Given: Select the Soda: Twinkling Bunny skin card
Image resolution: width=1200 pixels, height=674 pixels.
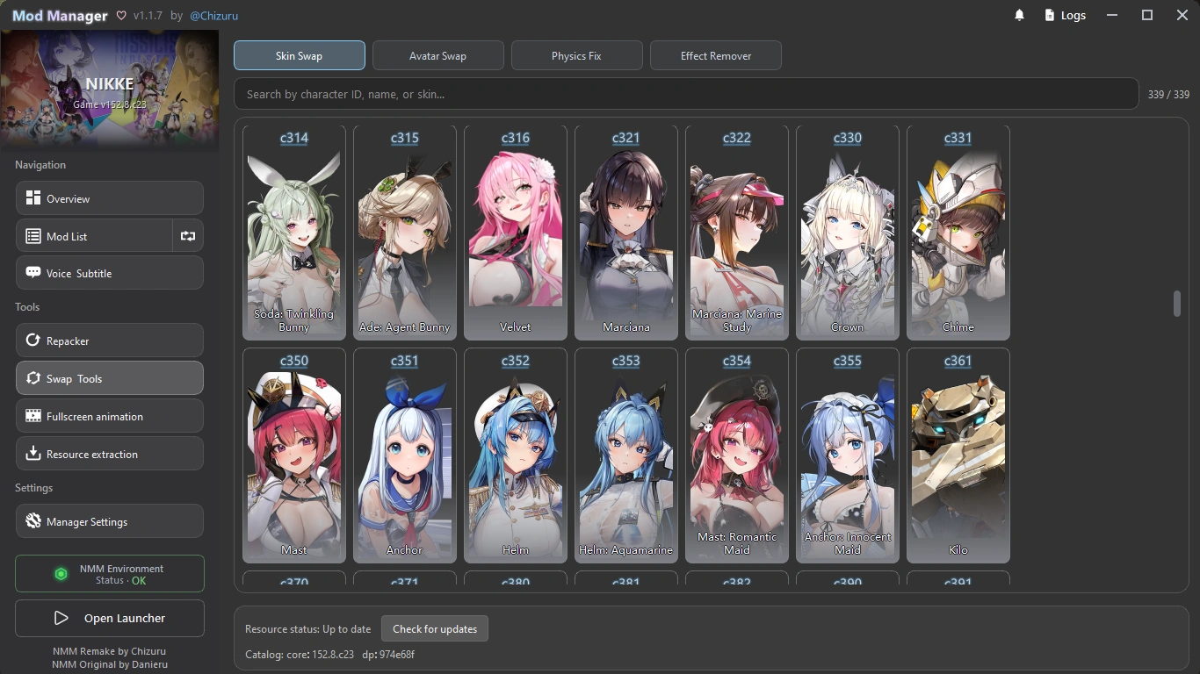Looking at the screenshot, I should (x=294, y=233).
